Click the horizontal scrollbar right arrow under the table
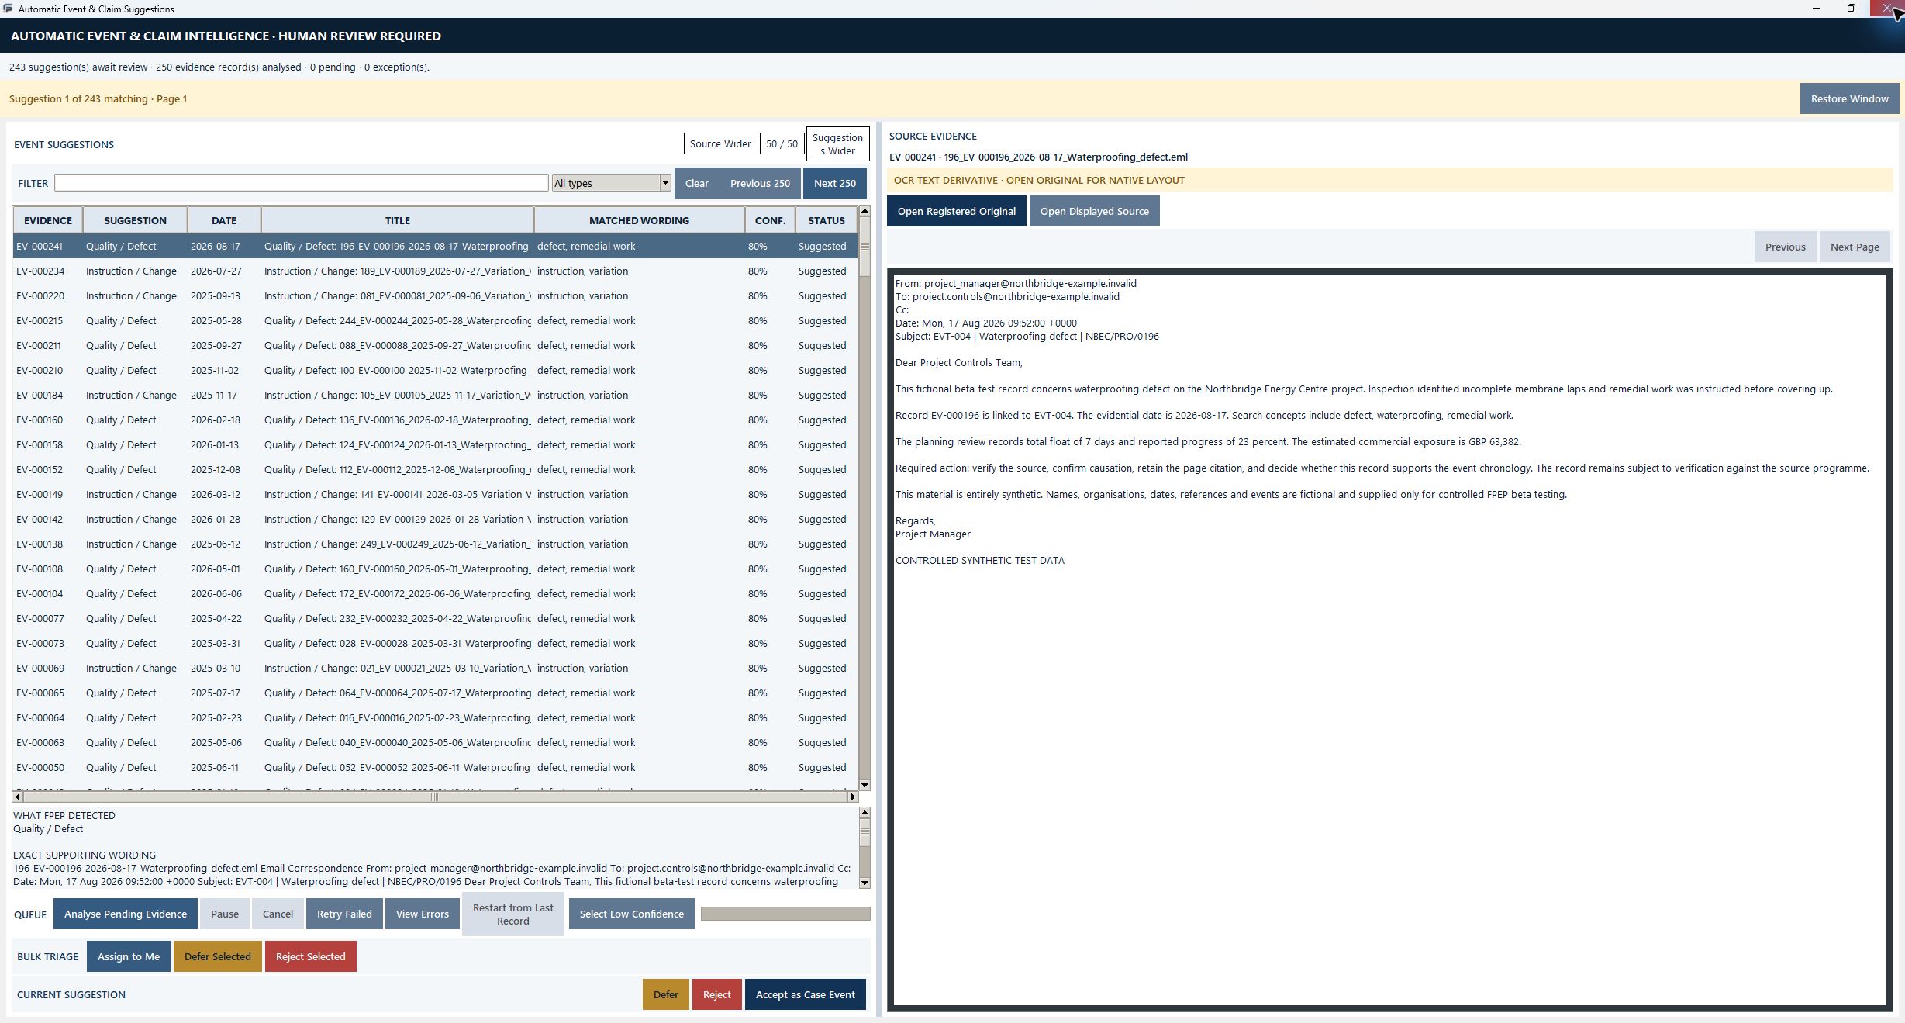 tap(853, 797)
